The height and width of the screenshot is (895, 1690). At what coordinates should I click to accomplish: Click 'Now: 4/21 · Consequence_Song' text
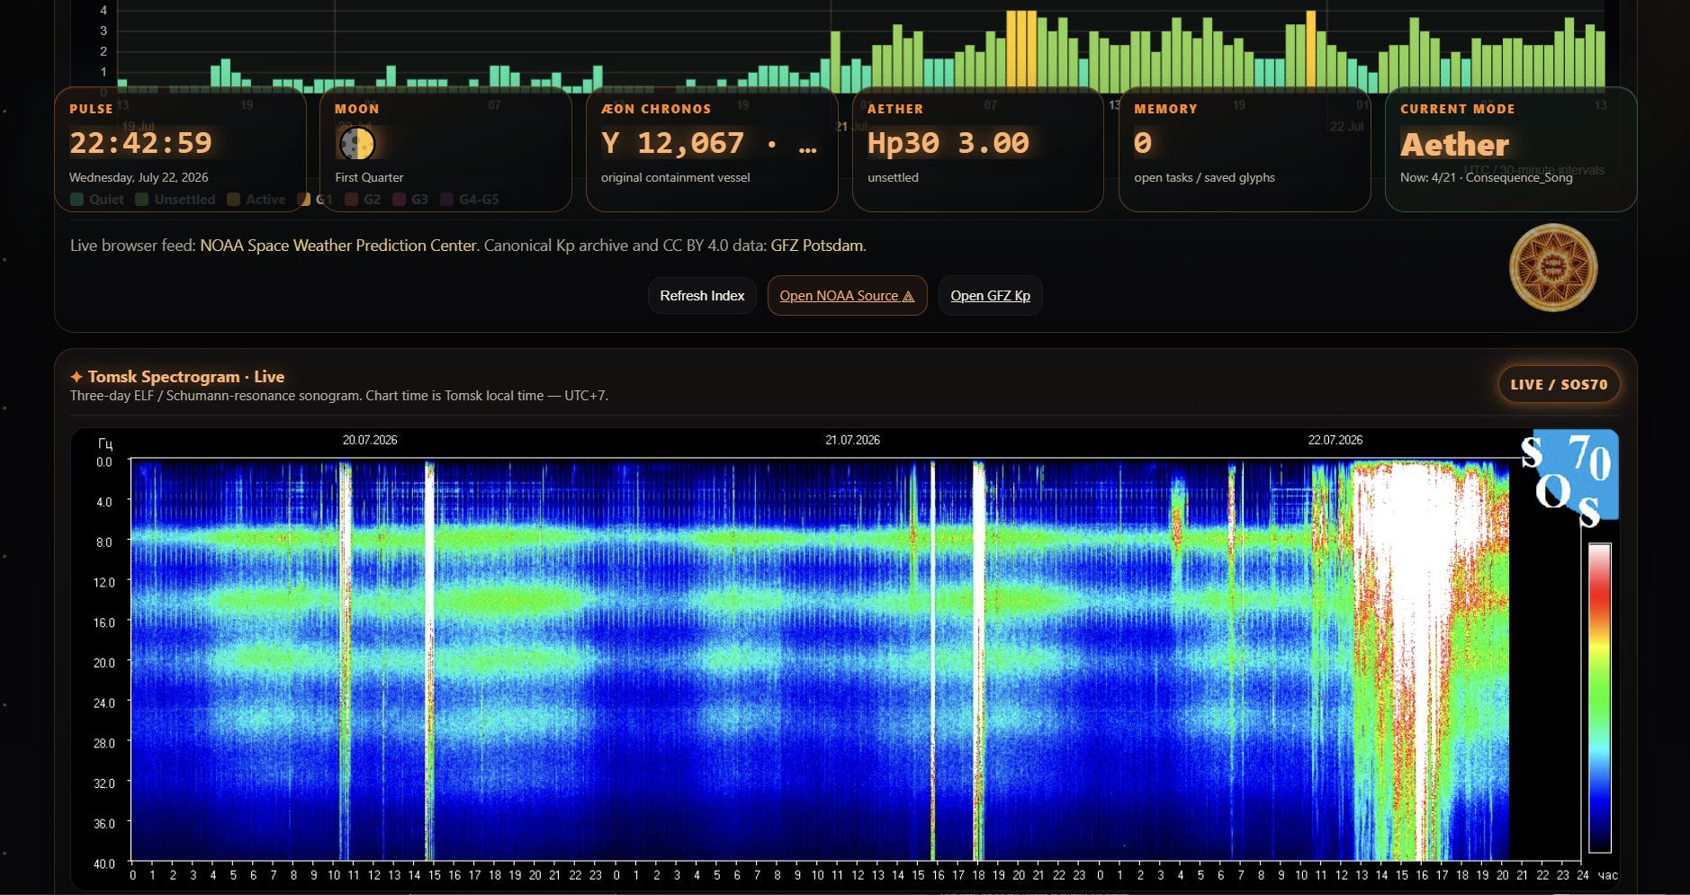point(1487,177)
